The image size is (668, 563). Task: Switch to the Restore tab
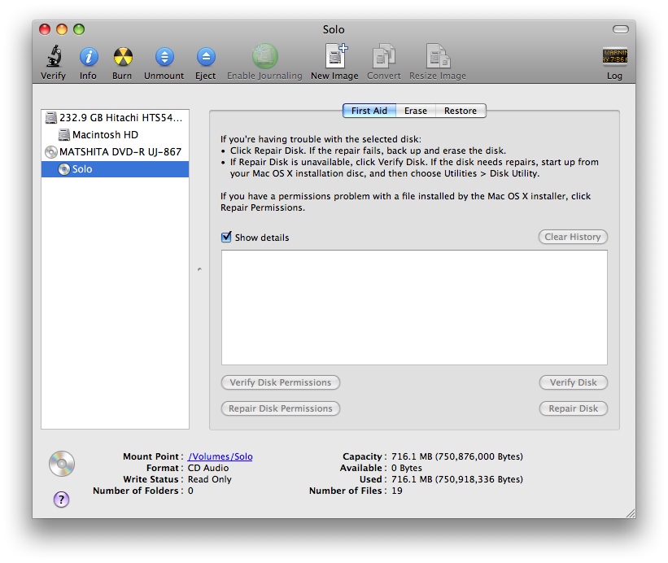click(x=460, y=111)
